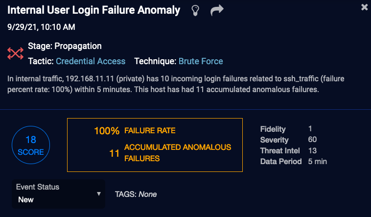Click the 18 Score circle

tap(31, 145)
